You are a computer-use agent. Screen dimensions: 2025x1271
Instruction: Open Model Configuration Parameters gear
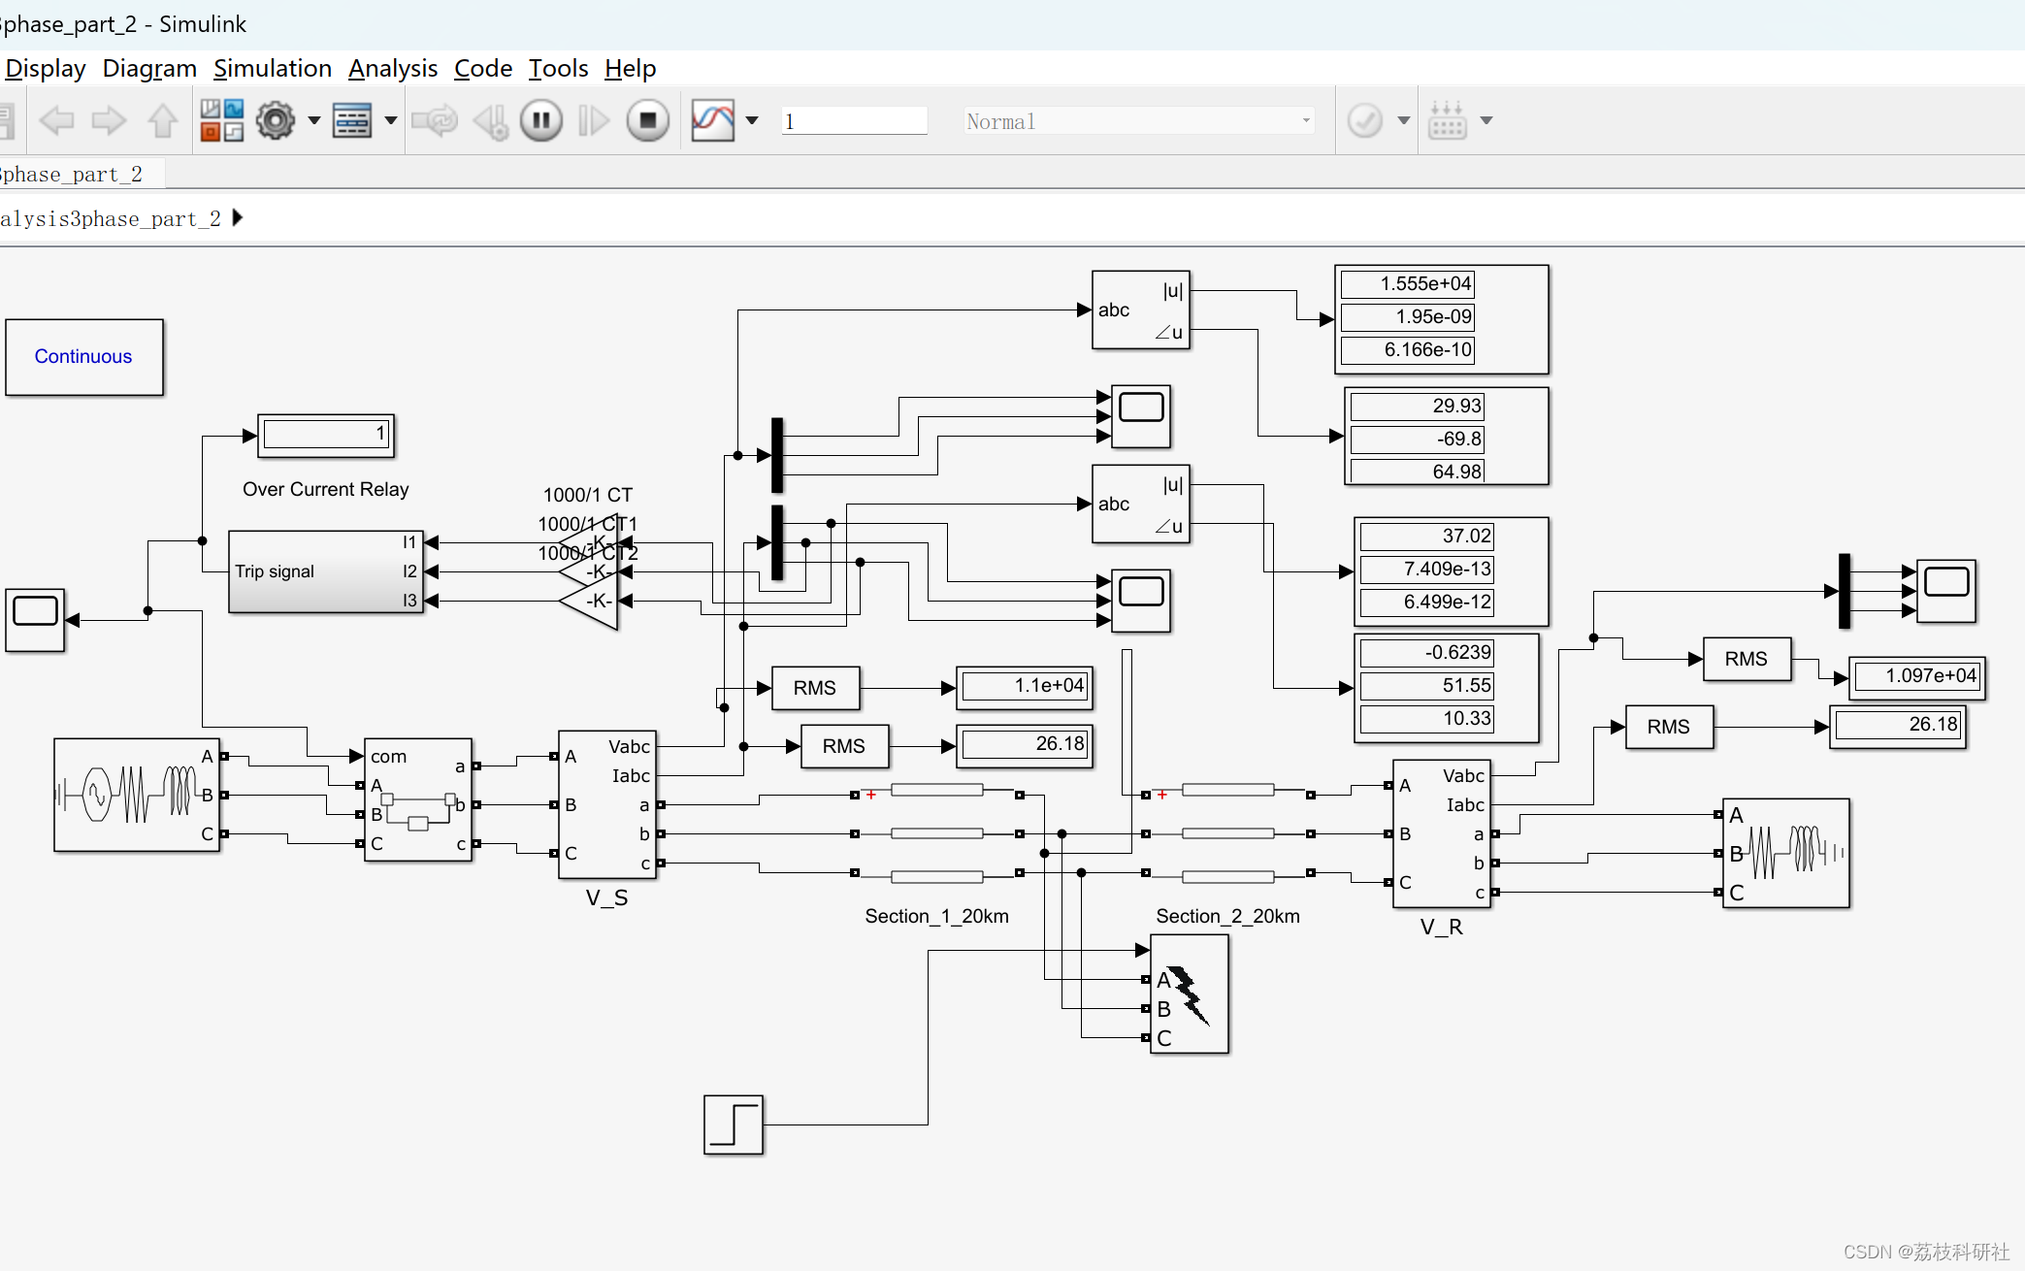[x=276, y=121]
